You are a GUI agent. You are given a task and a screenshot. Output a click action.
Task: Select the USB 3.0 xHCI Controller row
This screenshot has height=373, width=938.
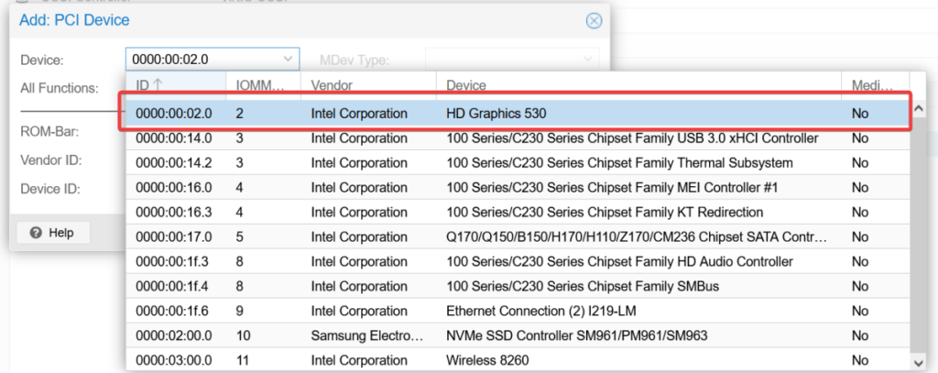pos(518,138)
